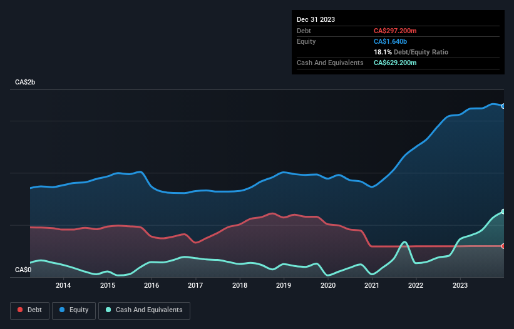Screen dimensions: 514x329
Task: Click the 2023 x-axis label
Action: pyautogui.click(x=460, y=285)
